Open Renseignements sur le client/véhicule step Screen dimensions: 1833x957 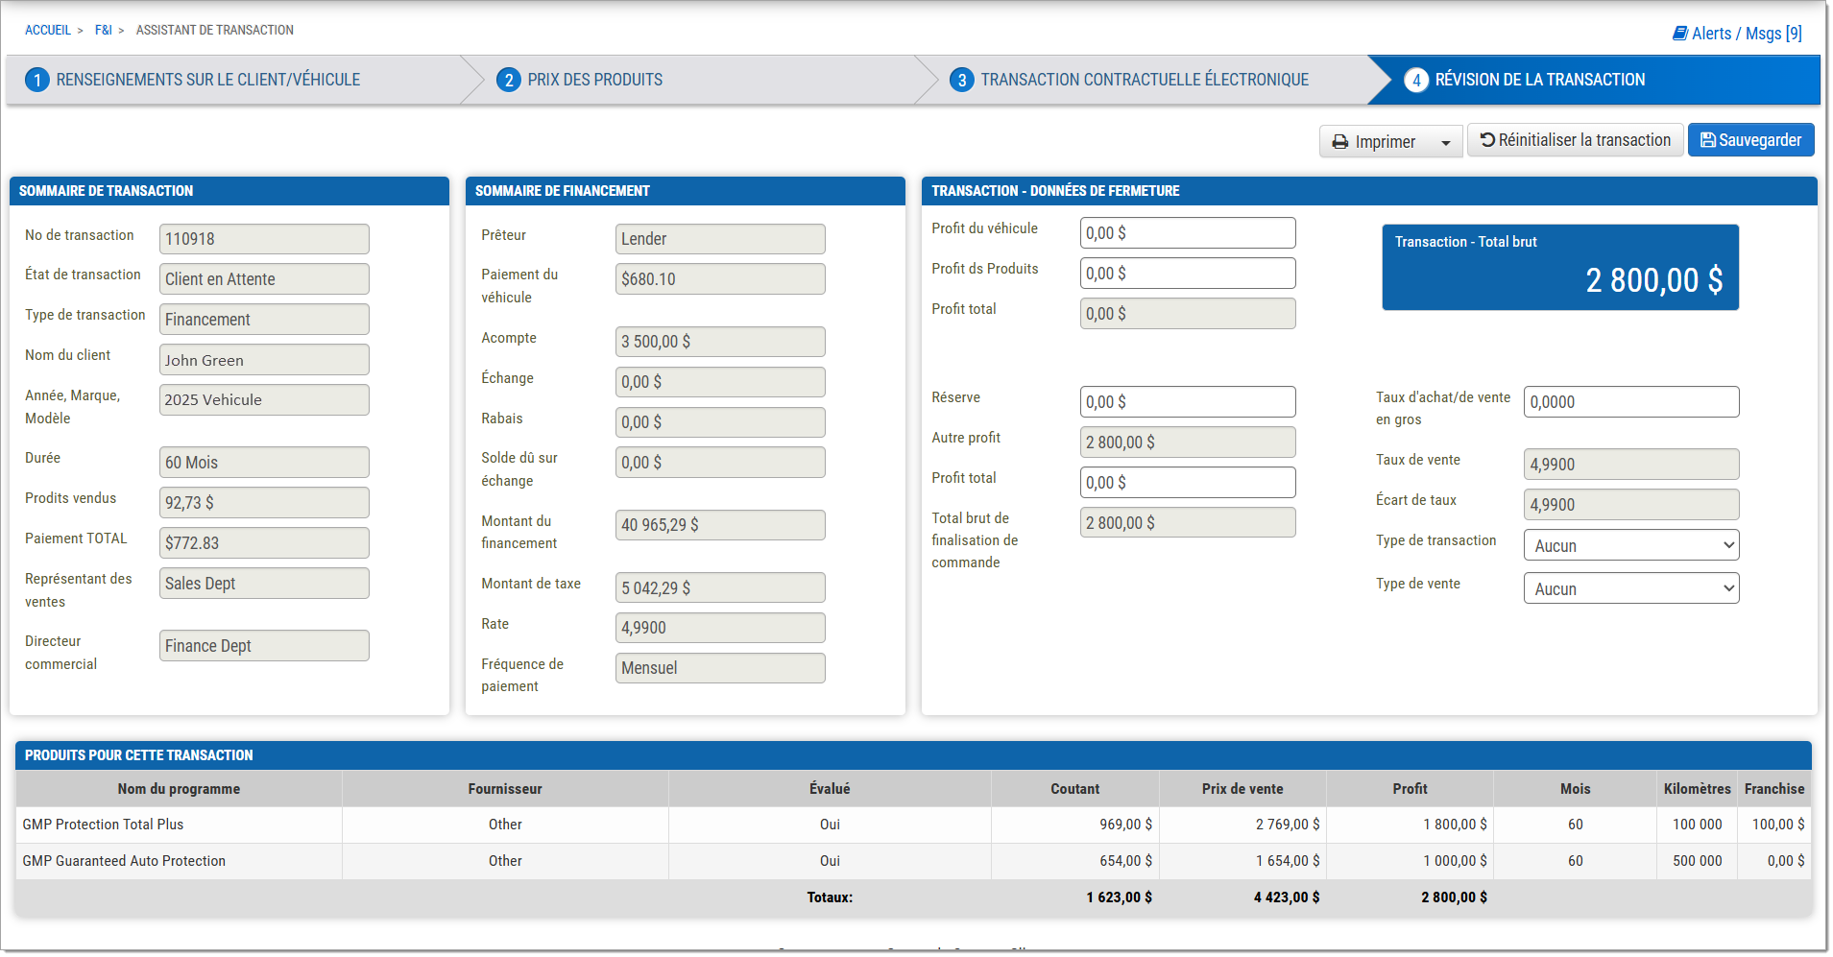click(207, 80)
